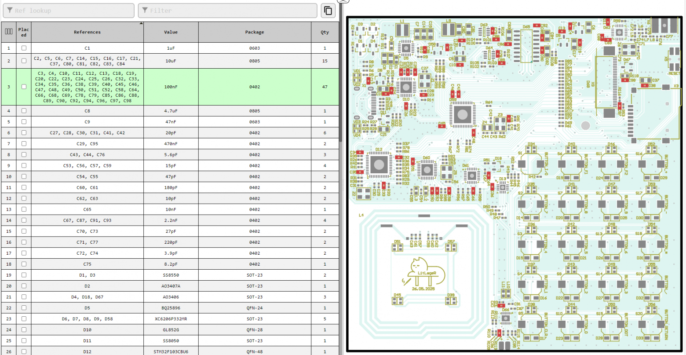
Task: Select the STM32 QFN-48 chip footprint D12 on board
Action: click(x=379, y=165)
